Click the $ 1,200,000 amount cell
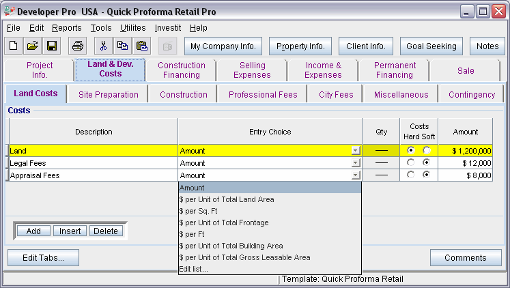Image resolution: width=510 pixels, height=288 pixels. [x=465, y=151]
